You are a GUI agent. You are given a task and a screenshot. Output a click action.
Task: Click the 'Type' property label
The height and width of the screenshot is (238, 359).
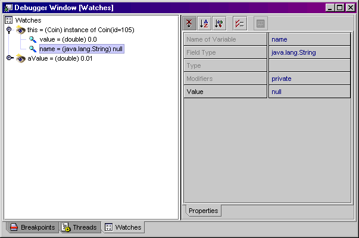(x=225, y=65)
